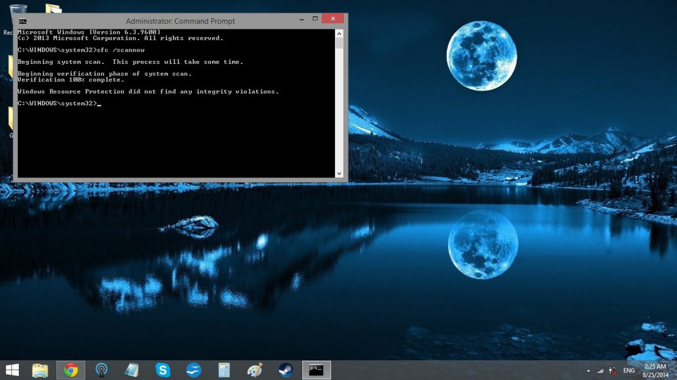
Task: Click the 'Administrator: Command Prompt' title text
Action: pyautogui.click(x=180, y=21)
